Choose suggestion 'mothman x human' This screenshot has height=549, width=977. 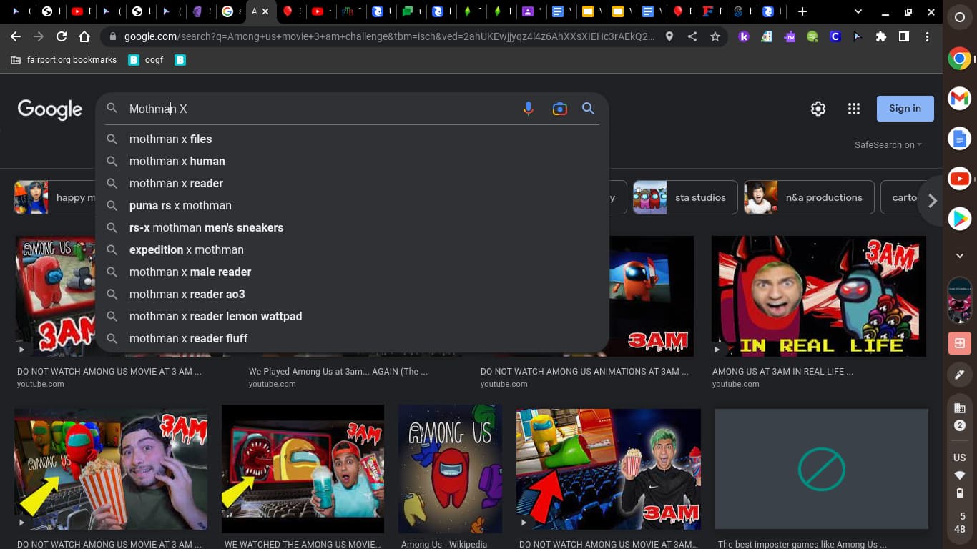tap(352, 161)
